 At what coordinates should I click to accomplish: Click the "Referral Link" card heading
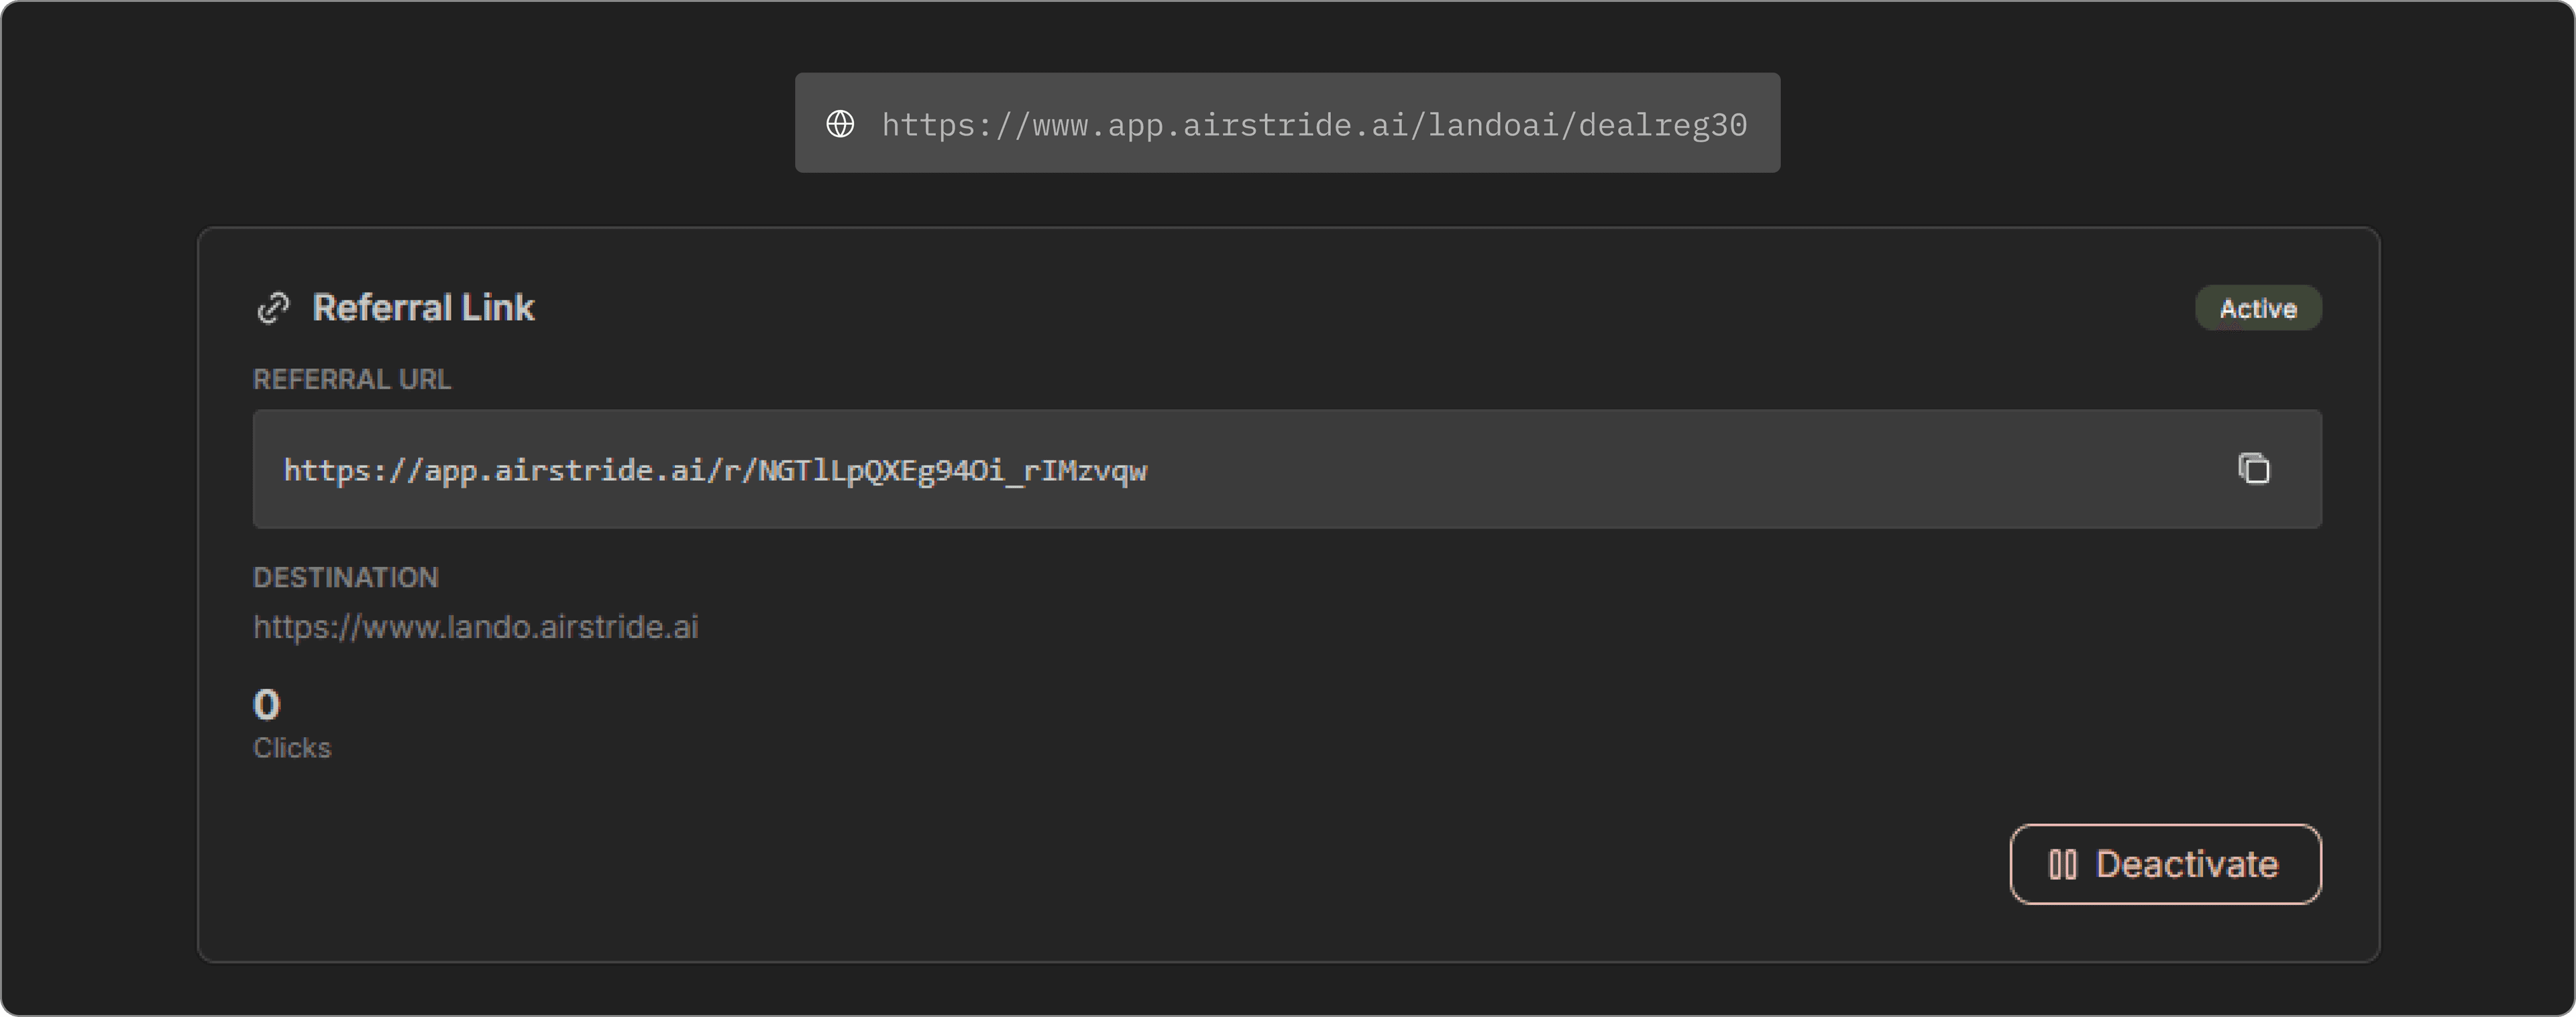coord(423,308)
